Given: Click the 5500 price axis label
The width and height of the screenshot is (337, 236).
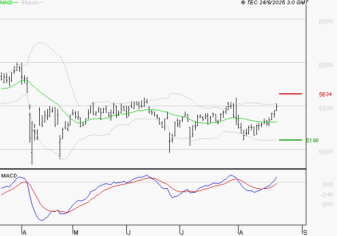Looking at the screenshot, I should pyautogui.click(x=326, y=109).
